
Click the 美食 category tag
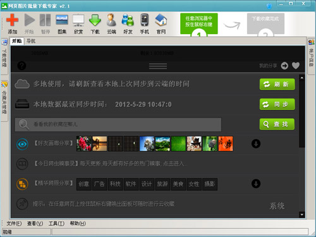178,184
